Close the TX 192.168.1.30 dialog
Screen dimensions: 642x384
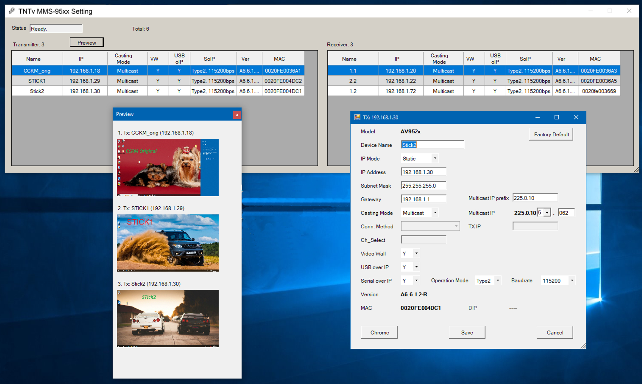(576, 117)
